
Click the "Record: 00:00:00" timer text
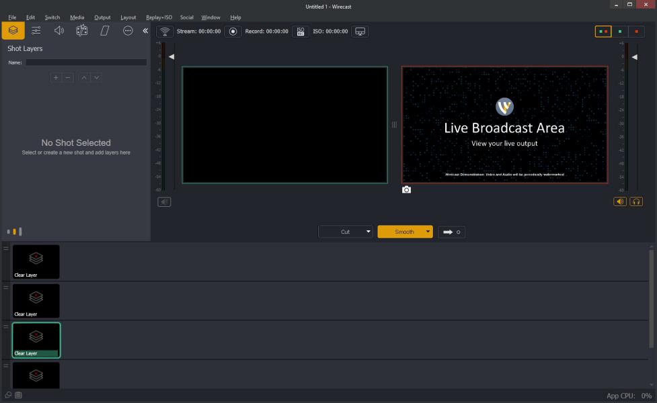tap(266, 32)
